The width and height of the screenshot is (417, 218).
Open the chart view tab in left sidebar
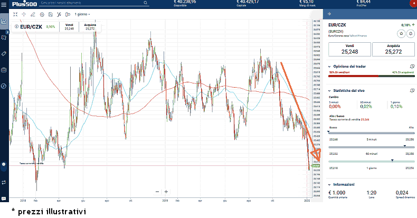tap(4, 22)
